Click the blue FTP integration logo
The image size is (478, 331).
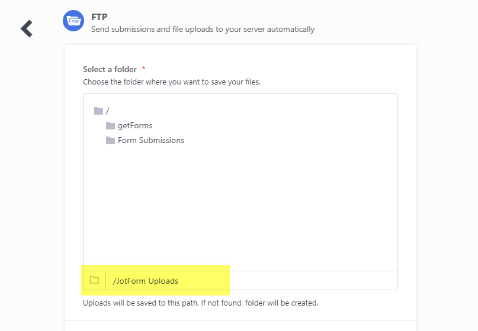(x=73, y=21)
